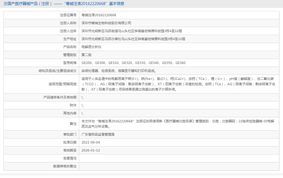Click the '管理类别' value '第二类'
Viewport: 283px width, 178px height.
click(86, 55)
